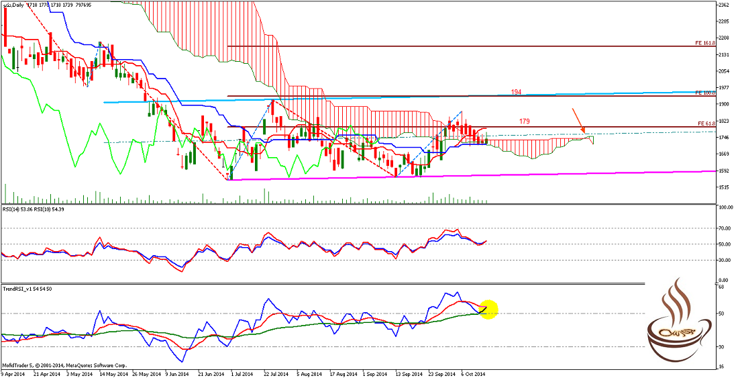Select the magenta support trendline
This screenshot has height=380, width=738.
[x=470, y=174]
